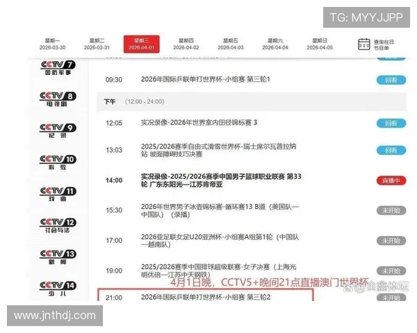Open 17:00 女足U20亚洲杯 entry
Viewport: 417px width, 333px height.
220,241
